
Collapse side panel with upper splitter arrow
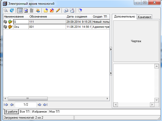111,49
